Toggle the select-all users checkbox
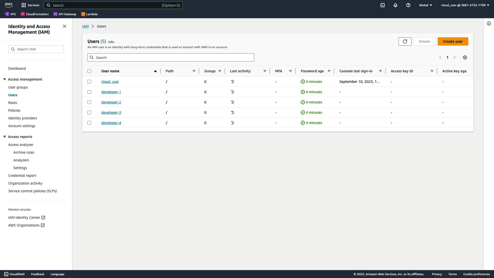 point(89,71)
